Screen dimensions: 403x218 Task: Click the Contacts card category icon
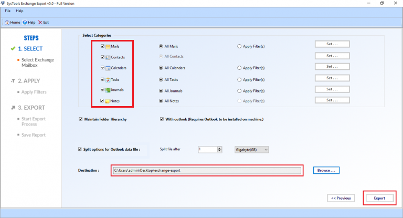(x=108, y=57)
